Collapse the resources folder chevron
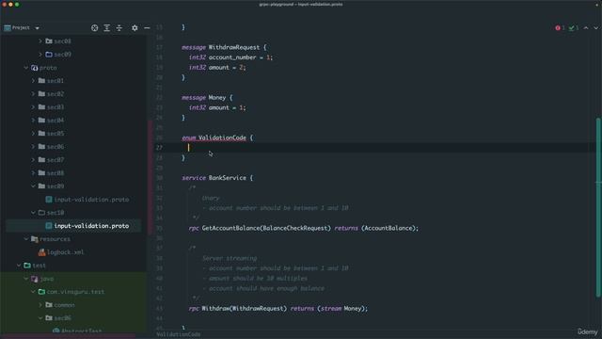602x339 pixels. pyautogui.click(x=25, y=239)
